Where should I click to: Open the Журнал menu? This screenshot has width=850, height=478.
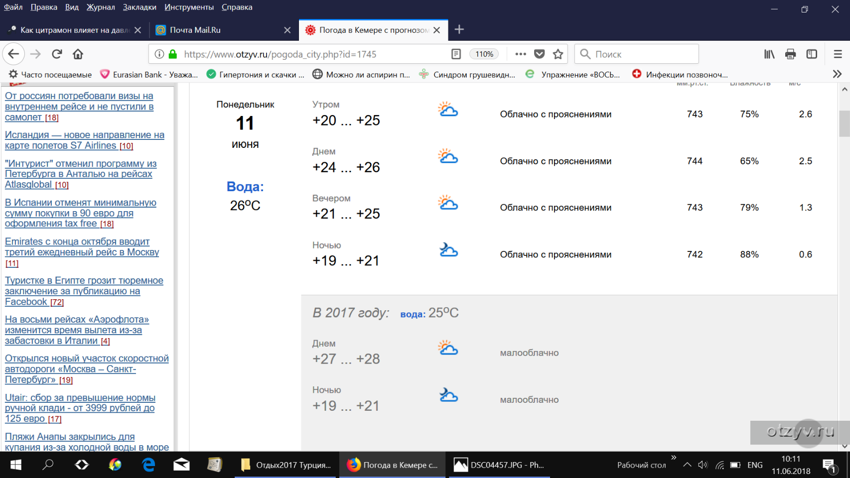[101, 7]
